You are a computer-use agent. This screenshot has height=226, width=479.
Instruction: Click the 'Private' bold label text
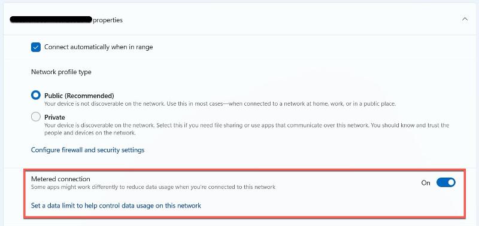(54, 117)
